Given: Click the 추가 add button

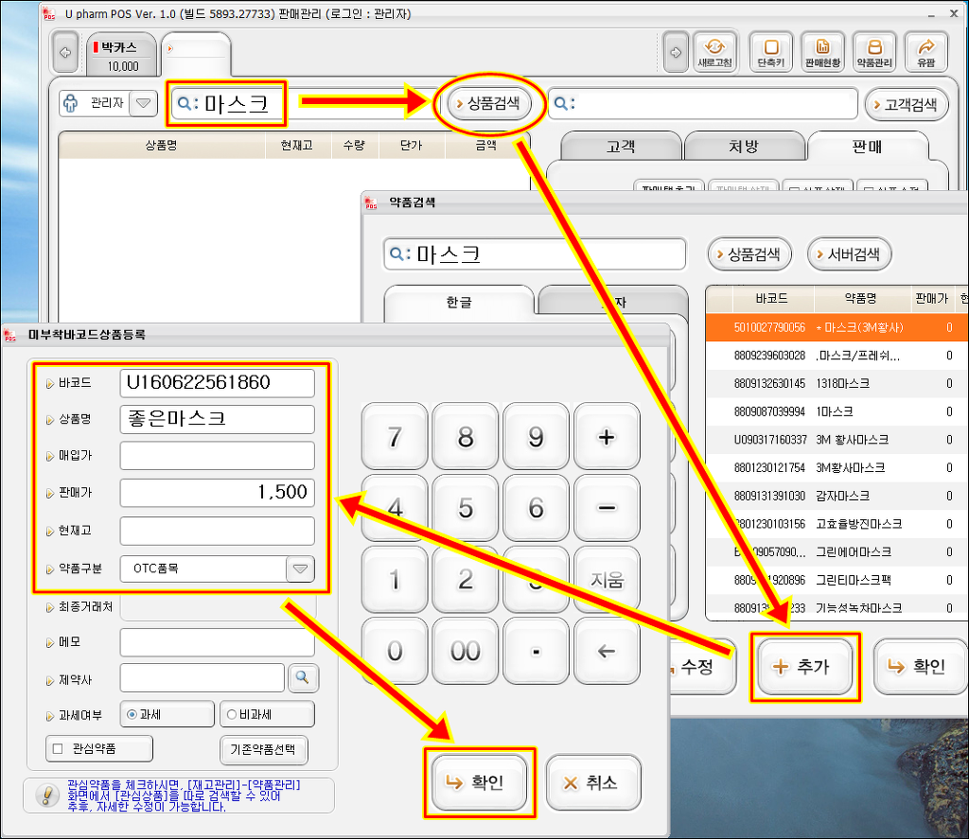Looking at the screenshot, I should [804, 667].
